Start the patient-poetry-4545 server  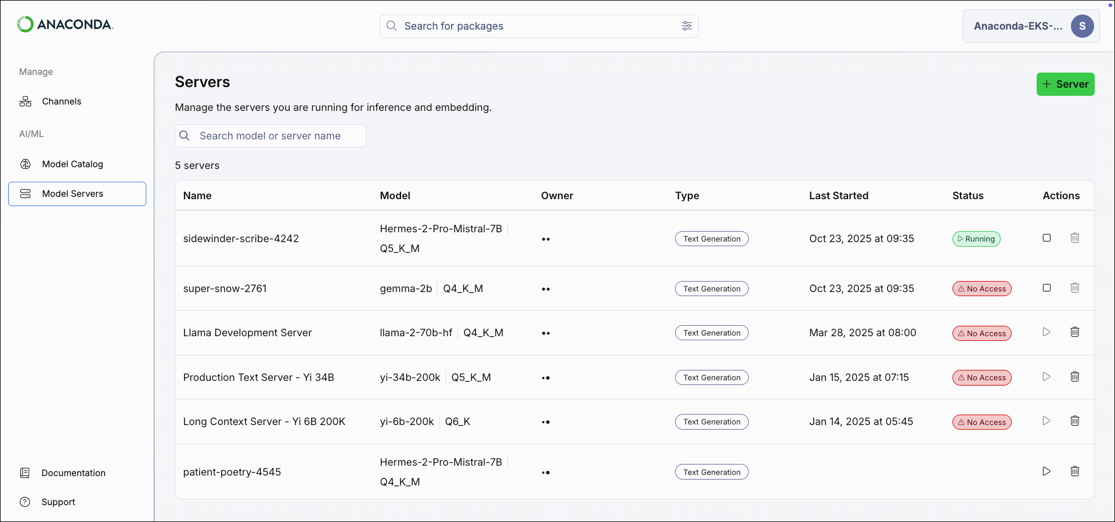tap(1047, 471)
